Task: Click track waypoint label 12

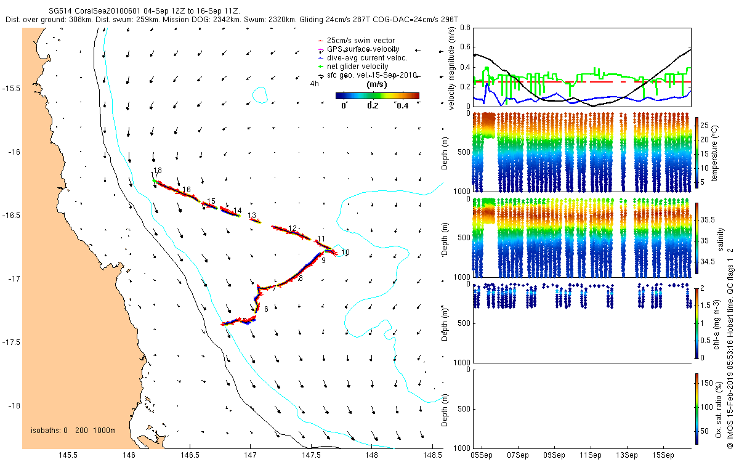Action: (x=293, y=229)
